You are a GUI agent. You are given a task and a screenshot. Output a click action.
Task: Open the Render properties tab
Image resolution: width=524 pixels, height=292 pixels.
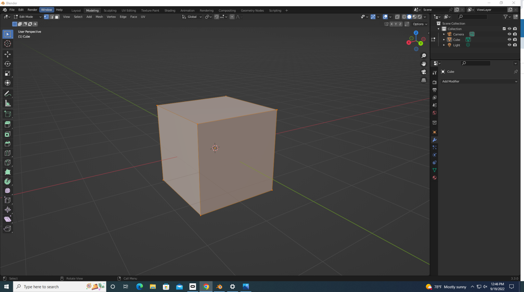434,82
